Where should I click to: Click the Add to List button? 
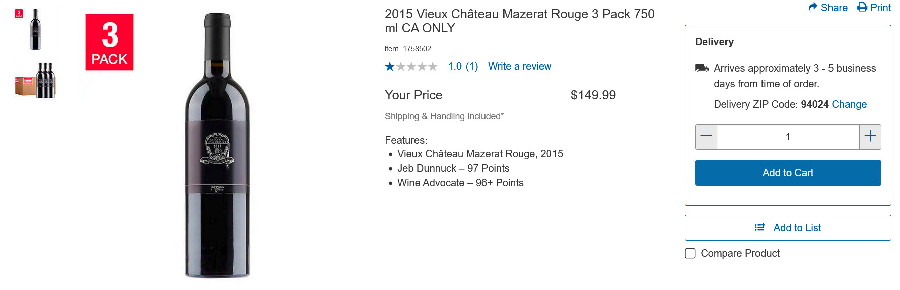pyautogui.click(x=797, y=228)
